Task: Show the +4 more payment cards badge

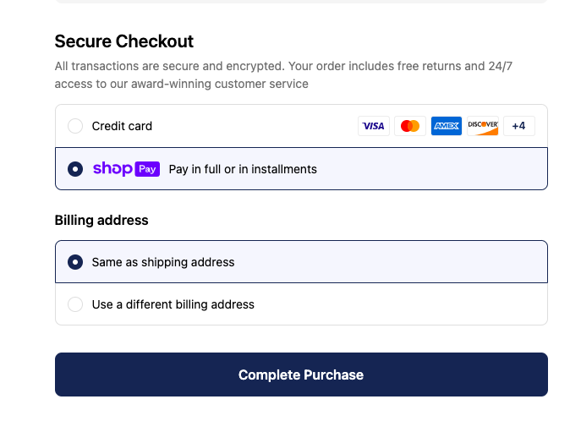Action: [518, 126]
